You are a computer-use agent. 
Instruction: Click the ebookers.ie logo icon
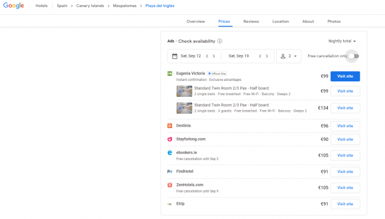point(169,153)
